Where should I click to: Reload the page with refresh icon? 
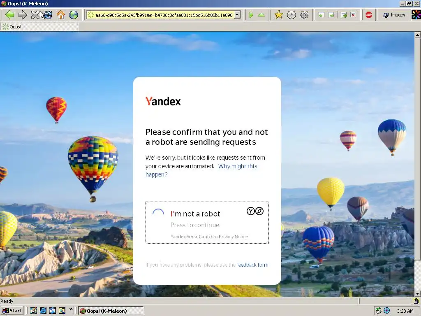(48, 15)
